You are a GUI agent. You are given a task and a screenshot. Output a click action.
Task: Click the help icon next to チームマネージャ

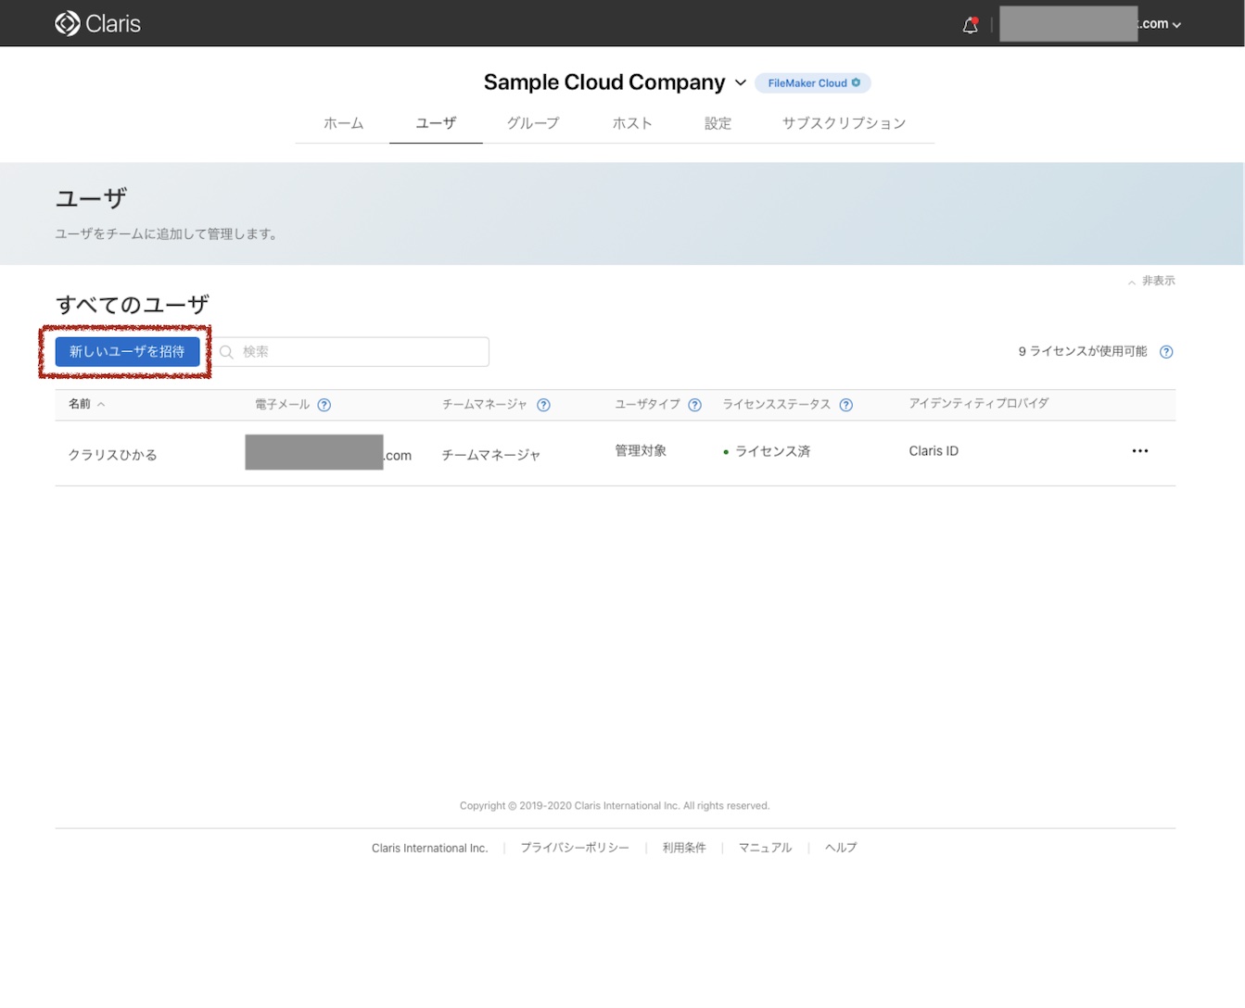click(x=544, y=405)
